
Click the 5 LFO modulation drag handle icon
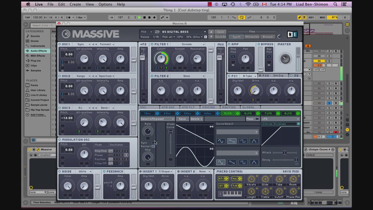click(x=237, y=113)
